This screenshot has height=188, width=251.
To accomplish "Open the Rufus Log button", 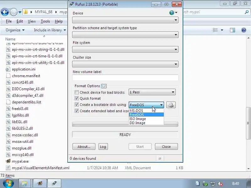I will (103, 147).
